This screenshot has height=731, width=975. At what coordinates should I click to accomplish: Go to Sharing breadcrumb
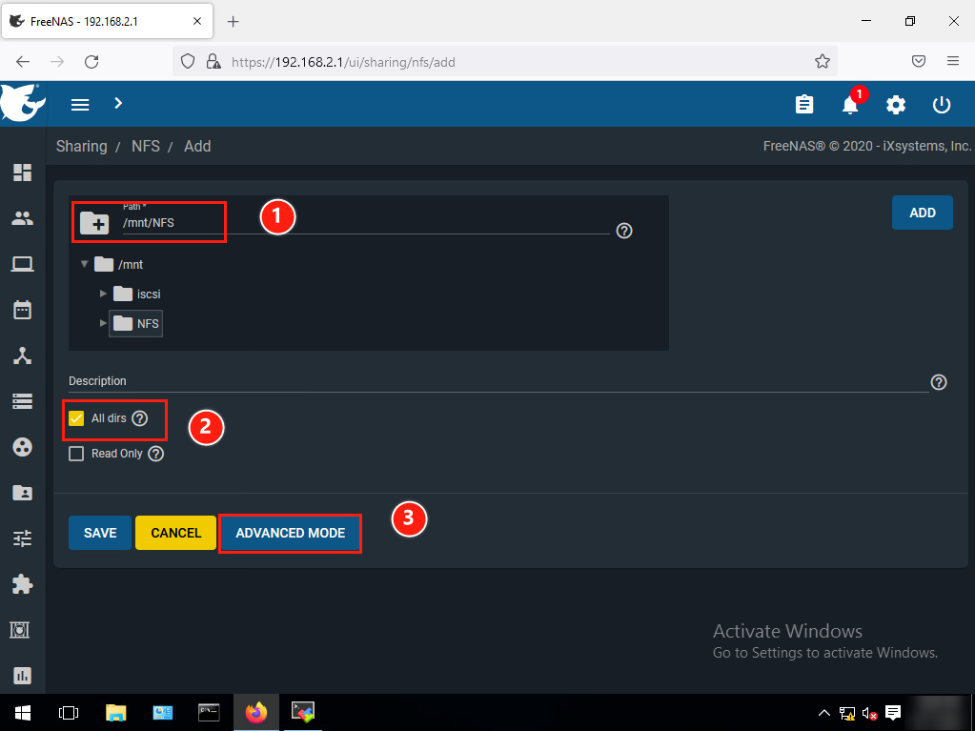[x=81, y=146]
